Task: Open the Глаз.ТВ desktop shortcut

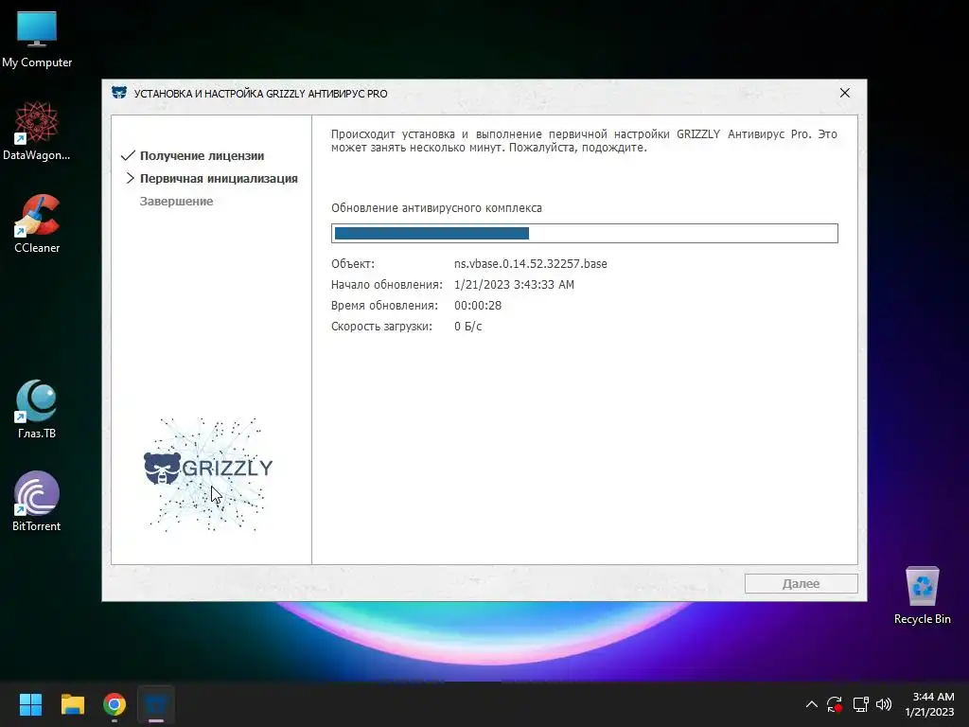Action: (37, 409)
